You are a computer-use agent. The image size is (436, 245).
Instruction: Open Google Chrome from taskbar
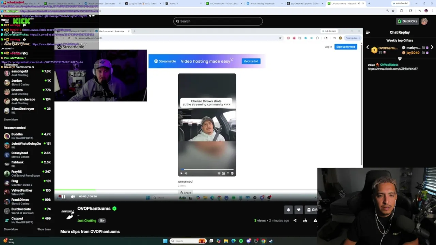[x=263, y=241]
